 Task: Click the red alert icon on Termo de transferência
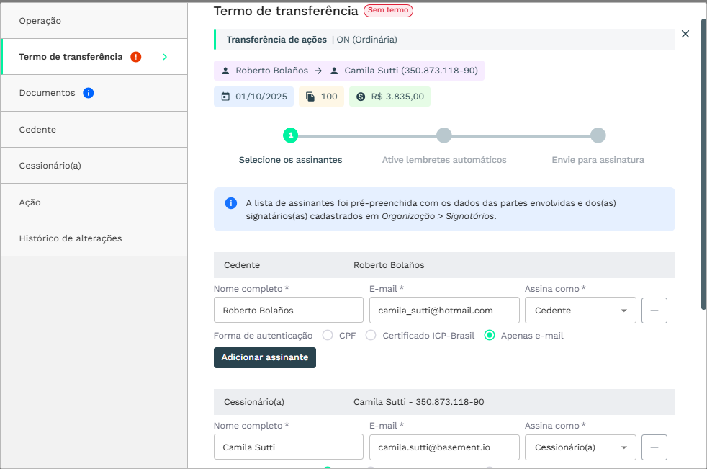point(136,57)
